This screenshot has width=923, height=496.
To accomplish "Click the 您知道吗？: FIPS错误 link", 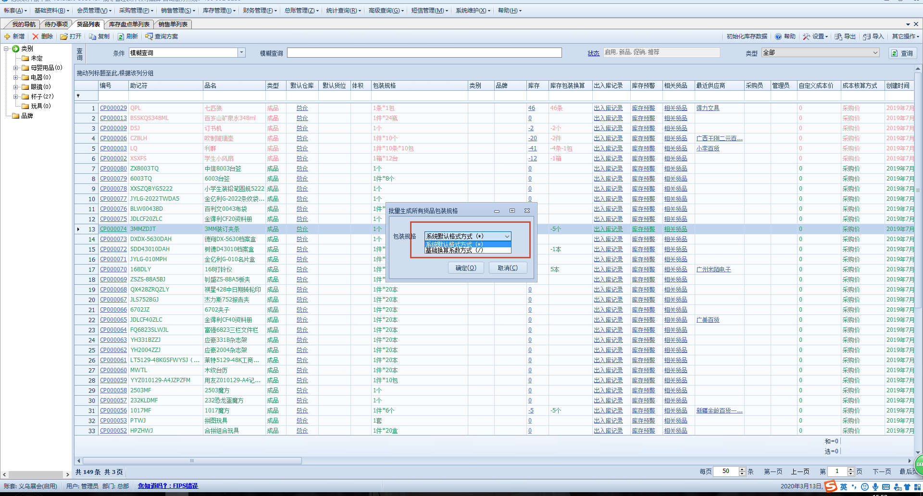I will 168,486.
